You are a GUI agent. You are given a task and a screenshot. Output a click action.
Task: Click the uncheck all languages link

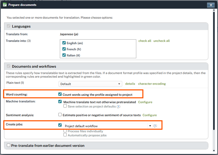pos(161,41)
